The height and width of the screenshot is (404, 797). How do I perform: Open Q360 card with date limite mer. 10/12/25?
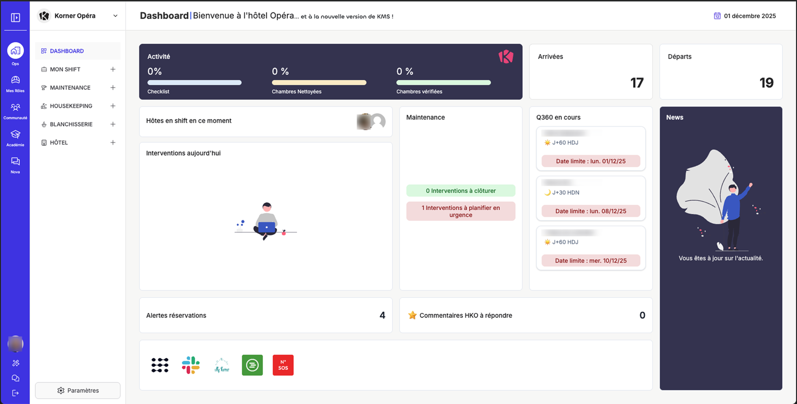591,248
